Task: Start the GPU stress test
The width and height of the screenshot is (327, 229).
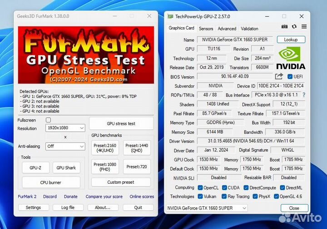Action: pyautogui.click(x=121, y=123)
